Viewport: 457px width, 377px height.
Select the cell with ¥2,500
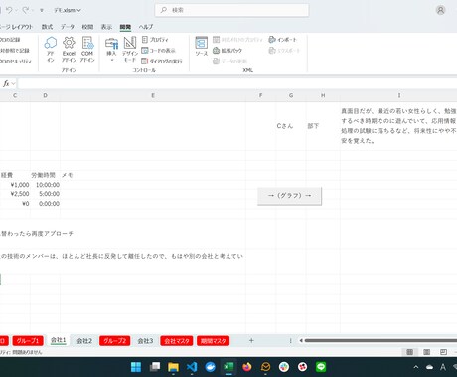[x=15, y=194]
